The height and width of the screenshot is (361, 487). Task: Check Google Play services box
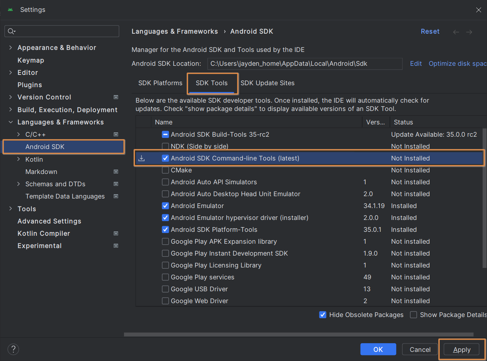tap(166, 277)
